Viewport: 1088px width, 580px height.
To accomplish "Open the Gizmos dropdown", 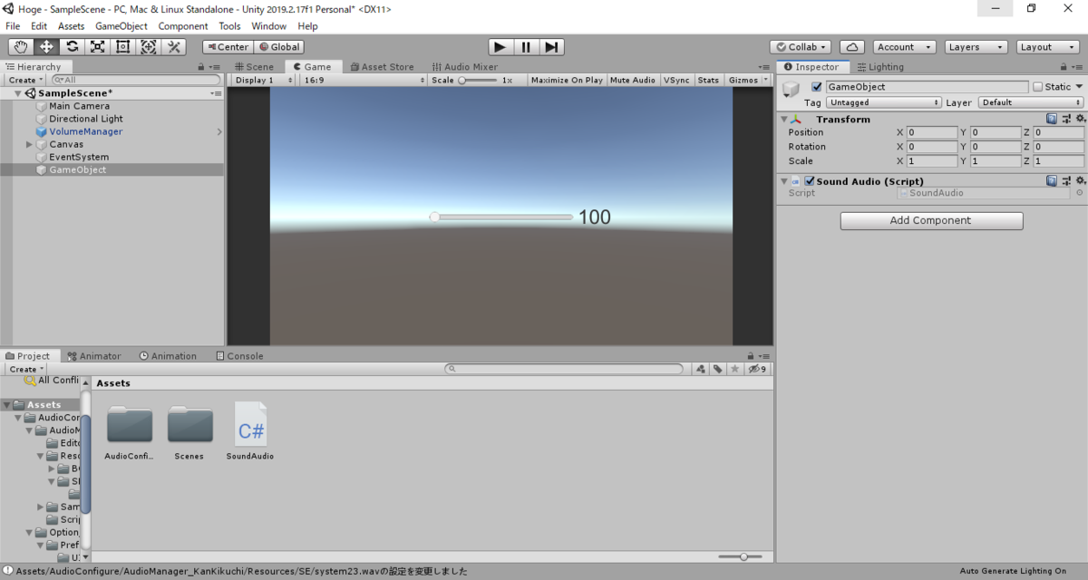I will tap(747, 80).
